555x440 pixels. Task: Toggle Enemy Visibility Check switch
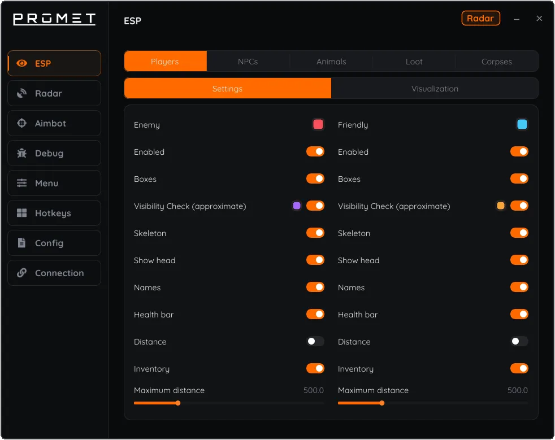pyautogui.click(x=315, y=206)
